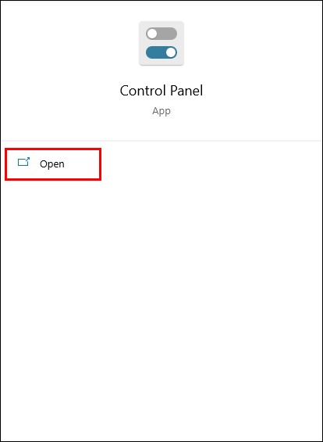The width and height of the screenshot is (323, 442).
Task: Click the Open launch arrow icon
Action: point(23,162)
